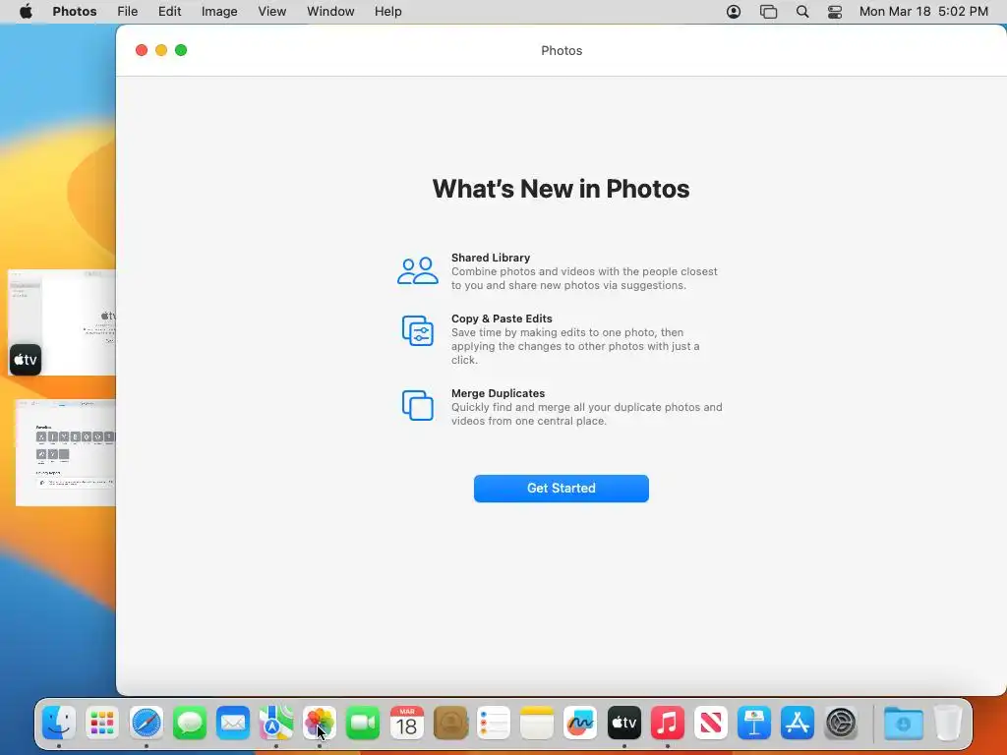Click the date and time in menu bar
Image resolution: width=1007 pixels, height=755 pixels.
point(923,12)
